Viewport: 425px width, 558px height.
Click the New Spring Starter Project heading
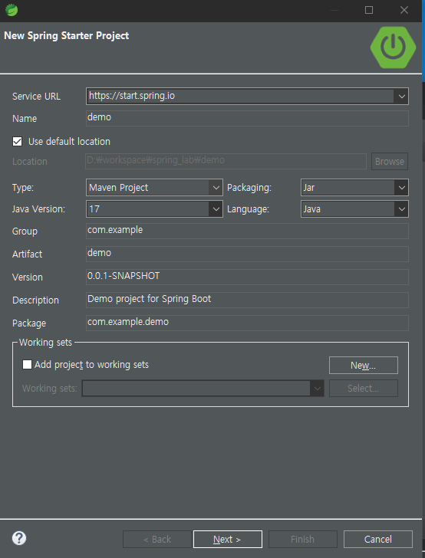[66, 35]
